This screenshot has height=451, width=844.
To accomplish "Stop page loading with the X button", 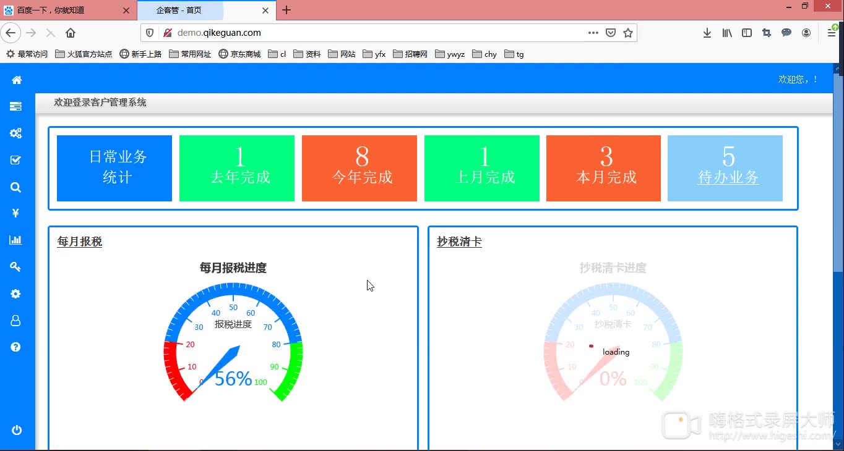I will pyautogui.click(x=51, y=33).
